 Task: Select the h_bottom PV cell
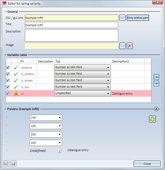28,74
